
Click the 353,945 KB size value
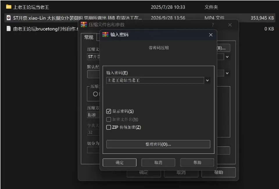coord(262,18)
